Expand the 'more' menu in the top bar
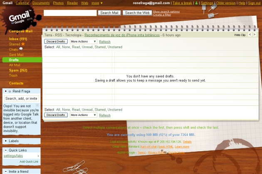Viewport: 262px width, 174px height. (97, 3)
